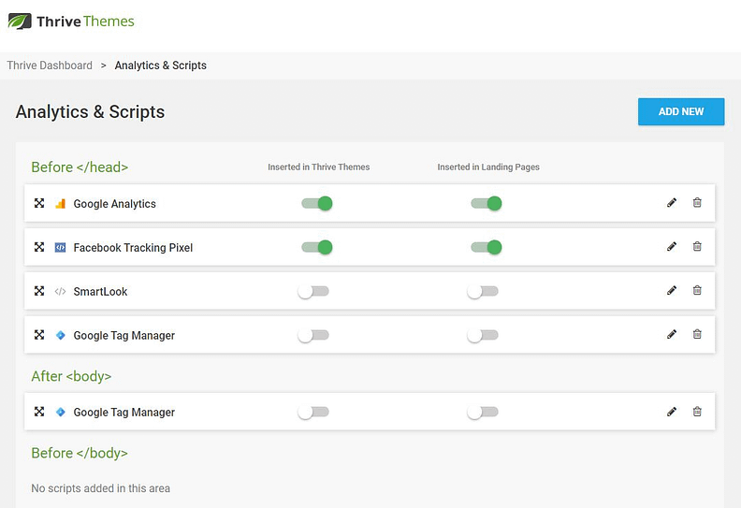The height and width of the screenshot is (508, 741).
Task: Open the SmartLook script editor with the pencil icon
Action: (672, 290)
